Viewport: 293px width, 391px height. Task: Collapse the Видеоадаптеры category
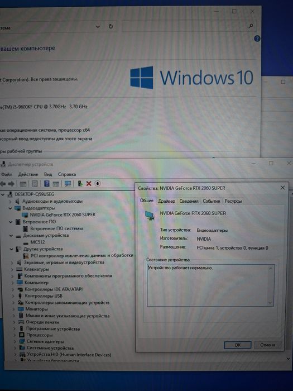pyautogui.click(x=11, y=208)
